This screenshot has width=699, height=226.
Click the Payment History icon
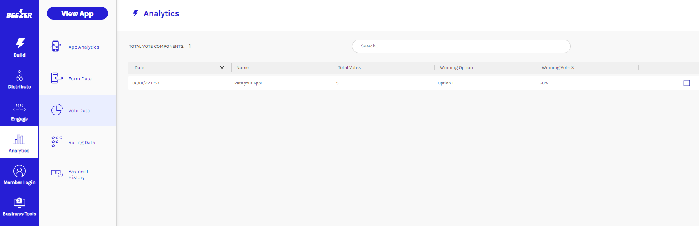[x=57, y=173]
